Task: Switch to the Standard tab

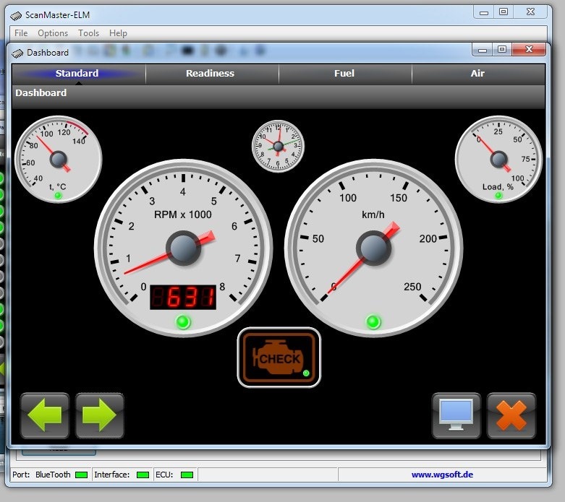Action: [x=79, y=74]
